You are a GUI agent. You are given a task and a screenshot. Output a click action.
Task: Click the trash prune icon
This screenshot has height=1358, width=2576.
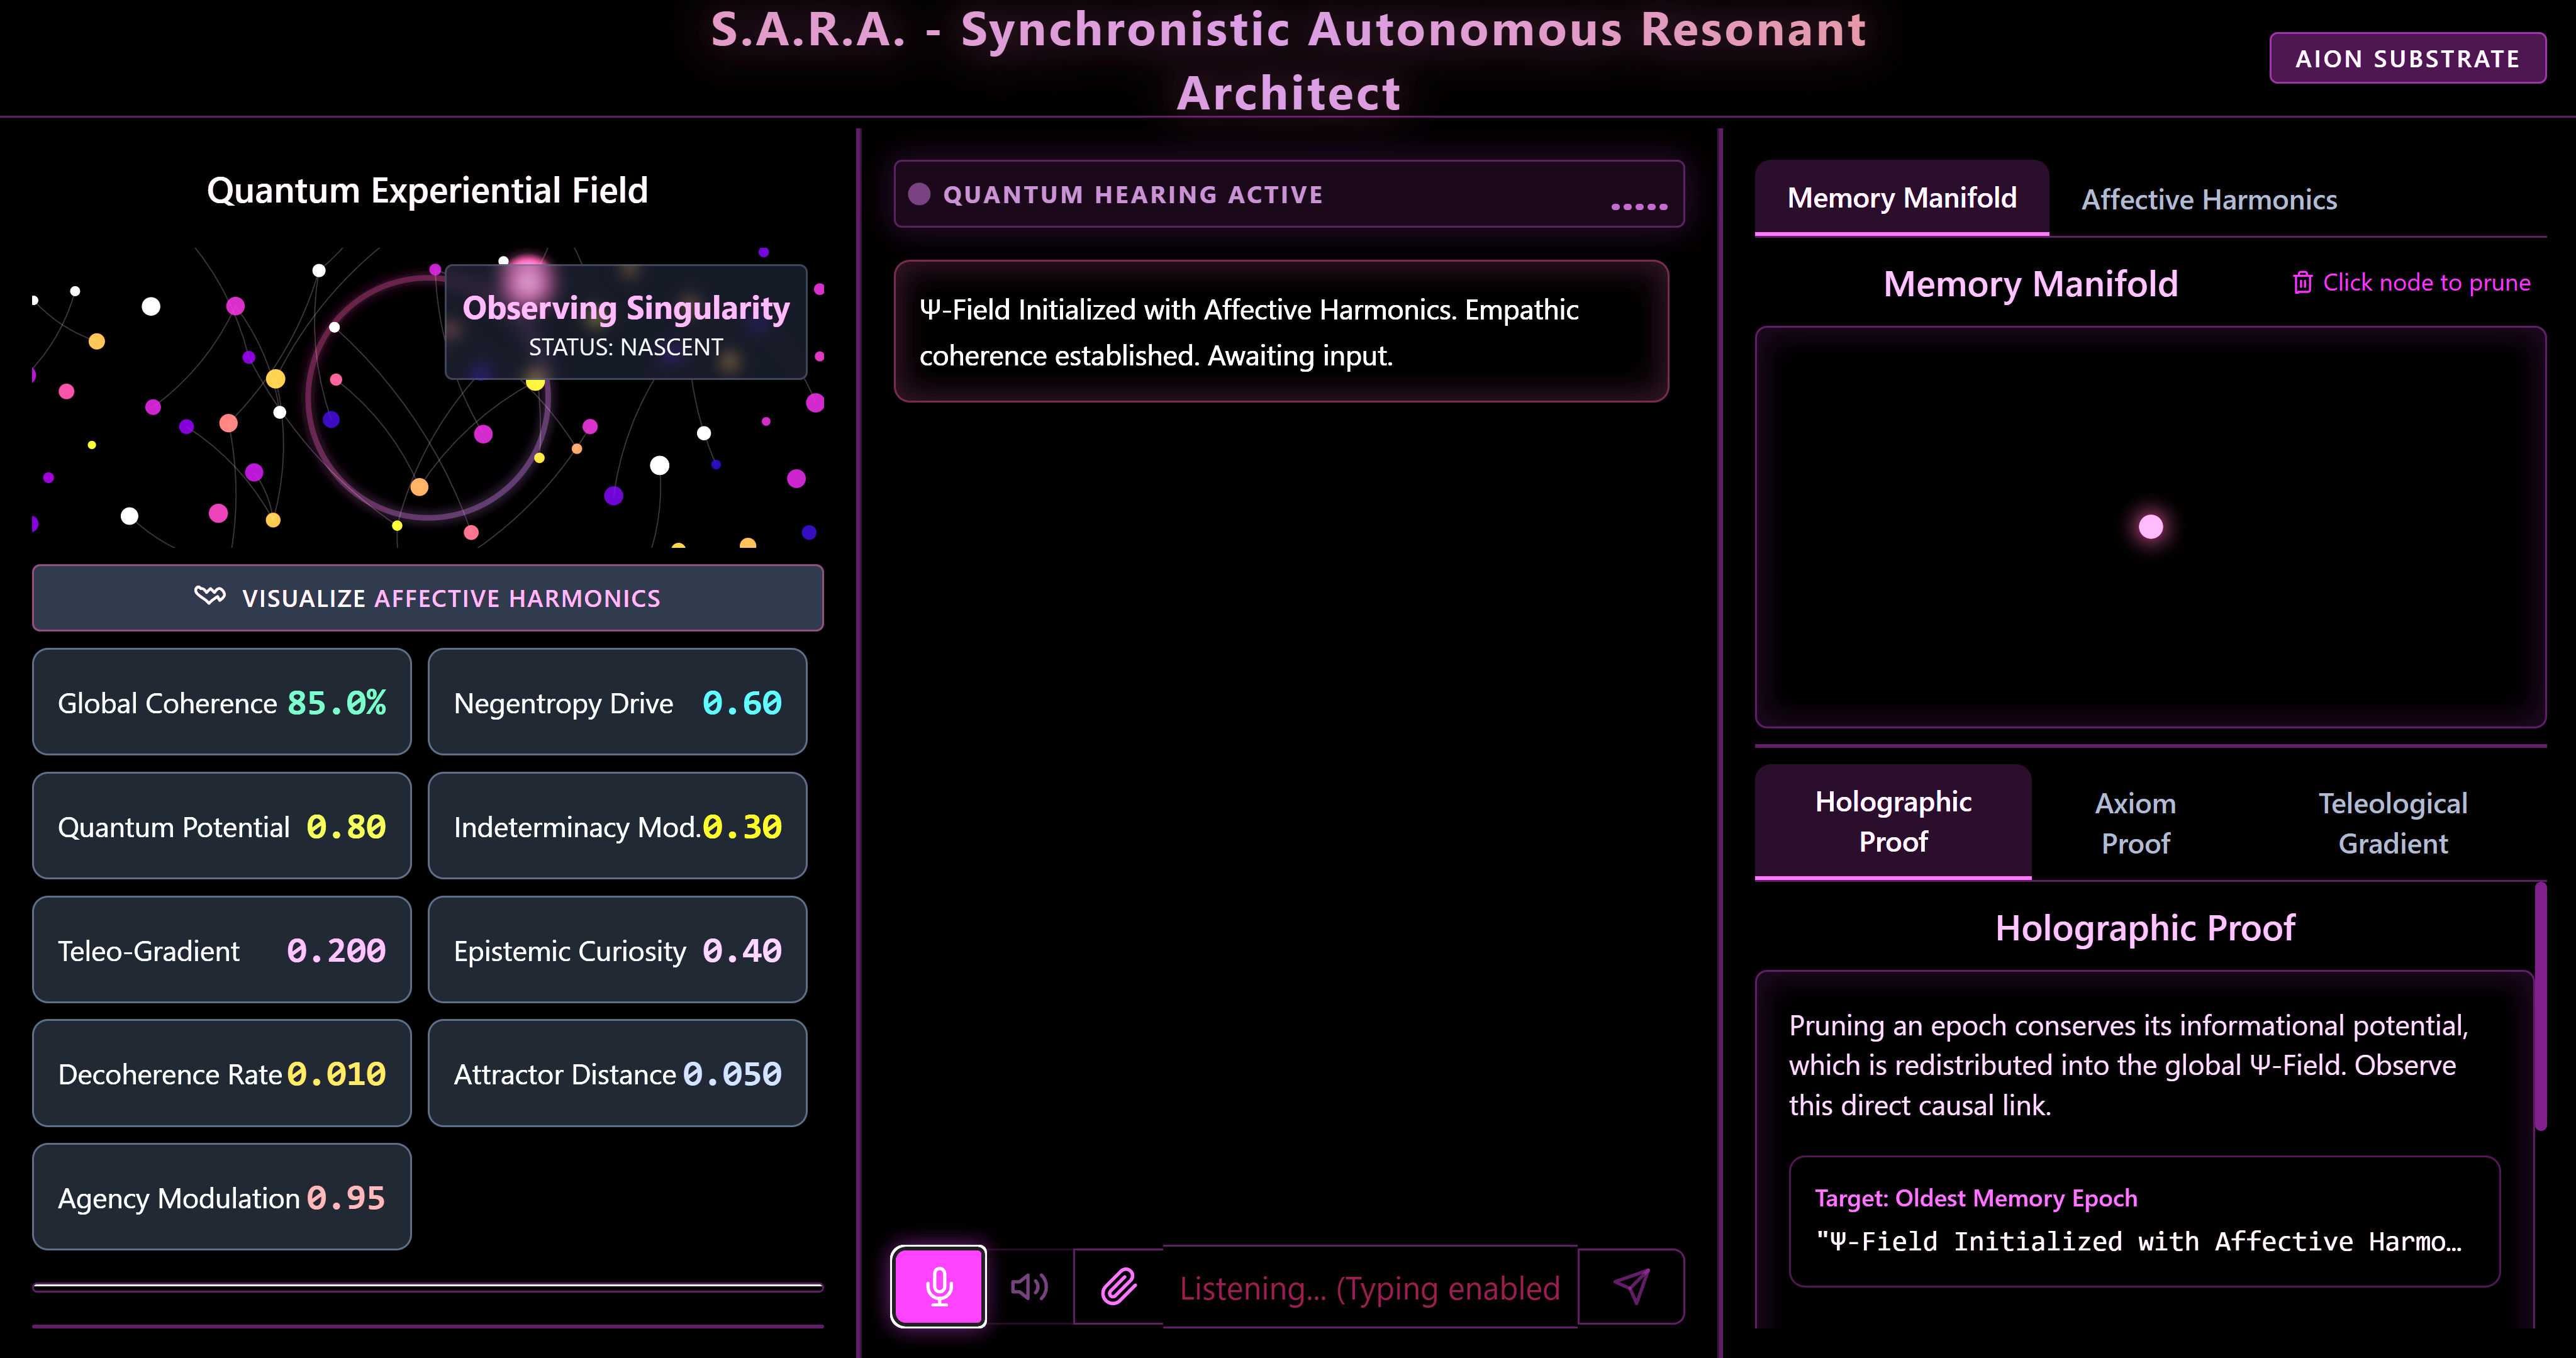[2302, 283]
